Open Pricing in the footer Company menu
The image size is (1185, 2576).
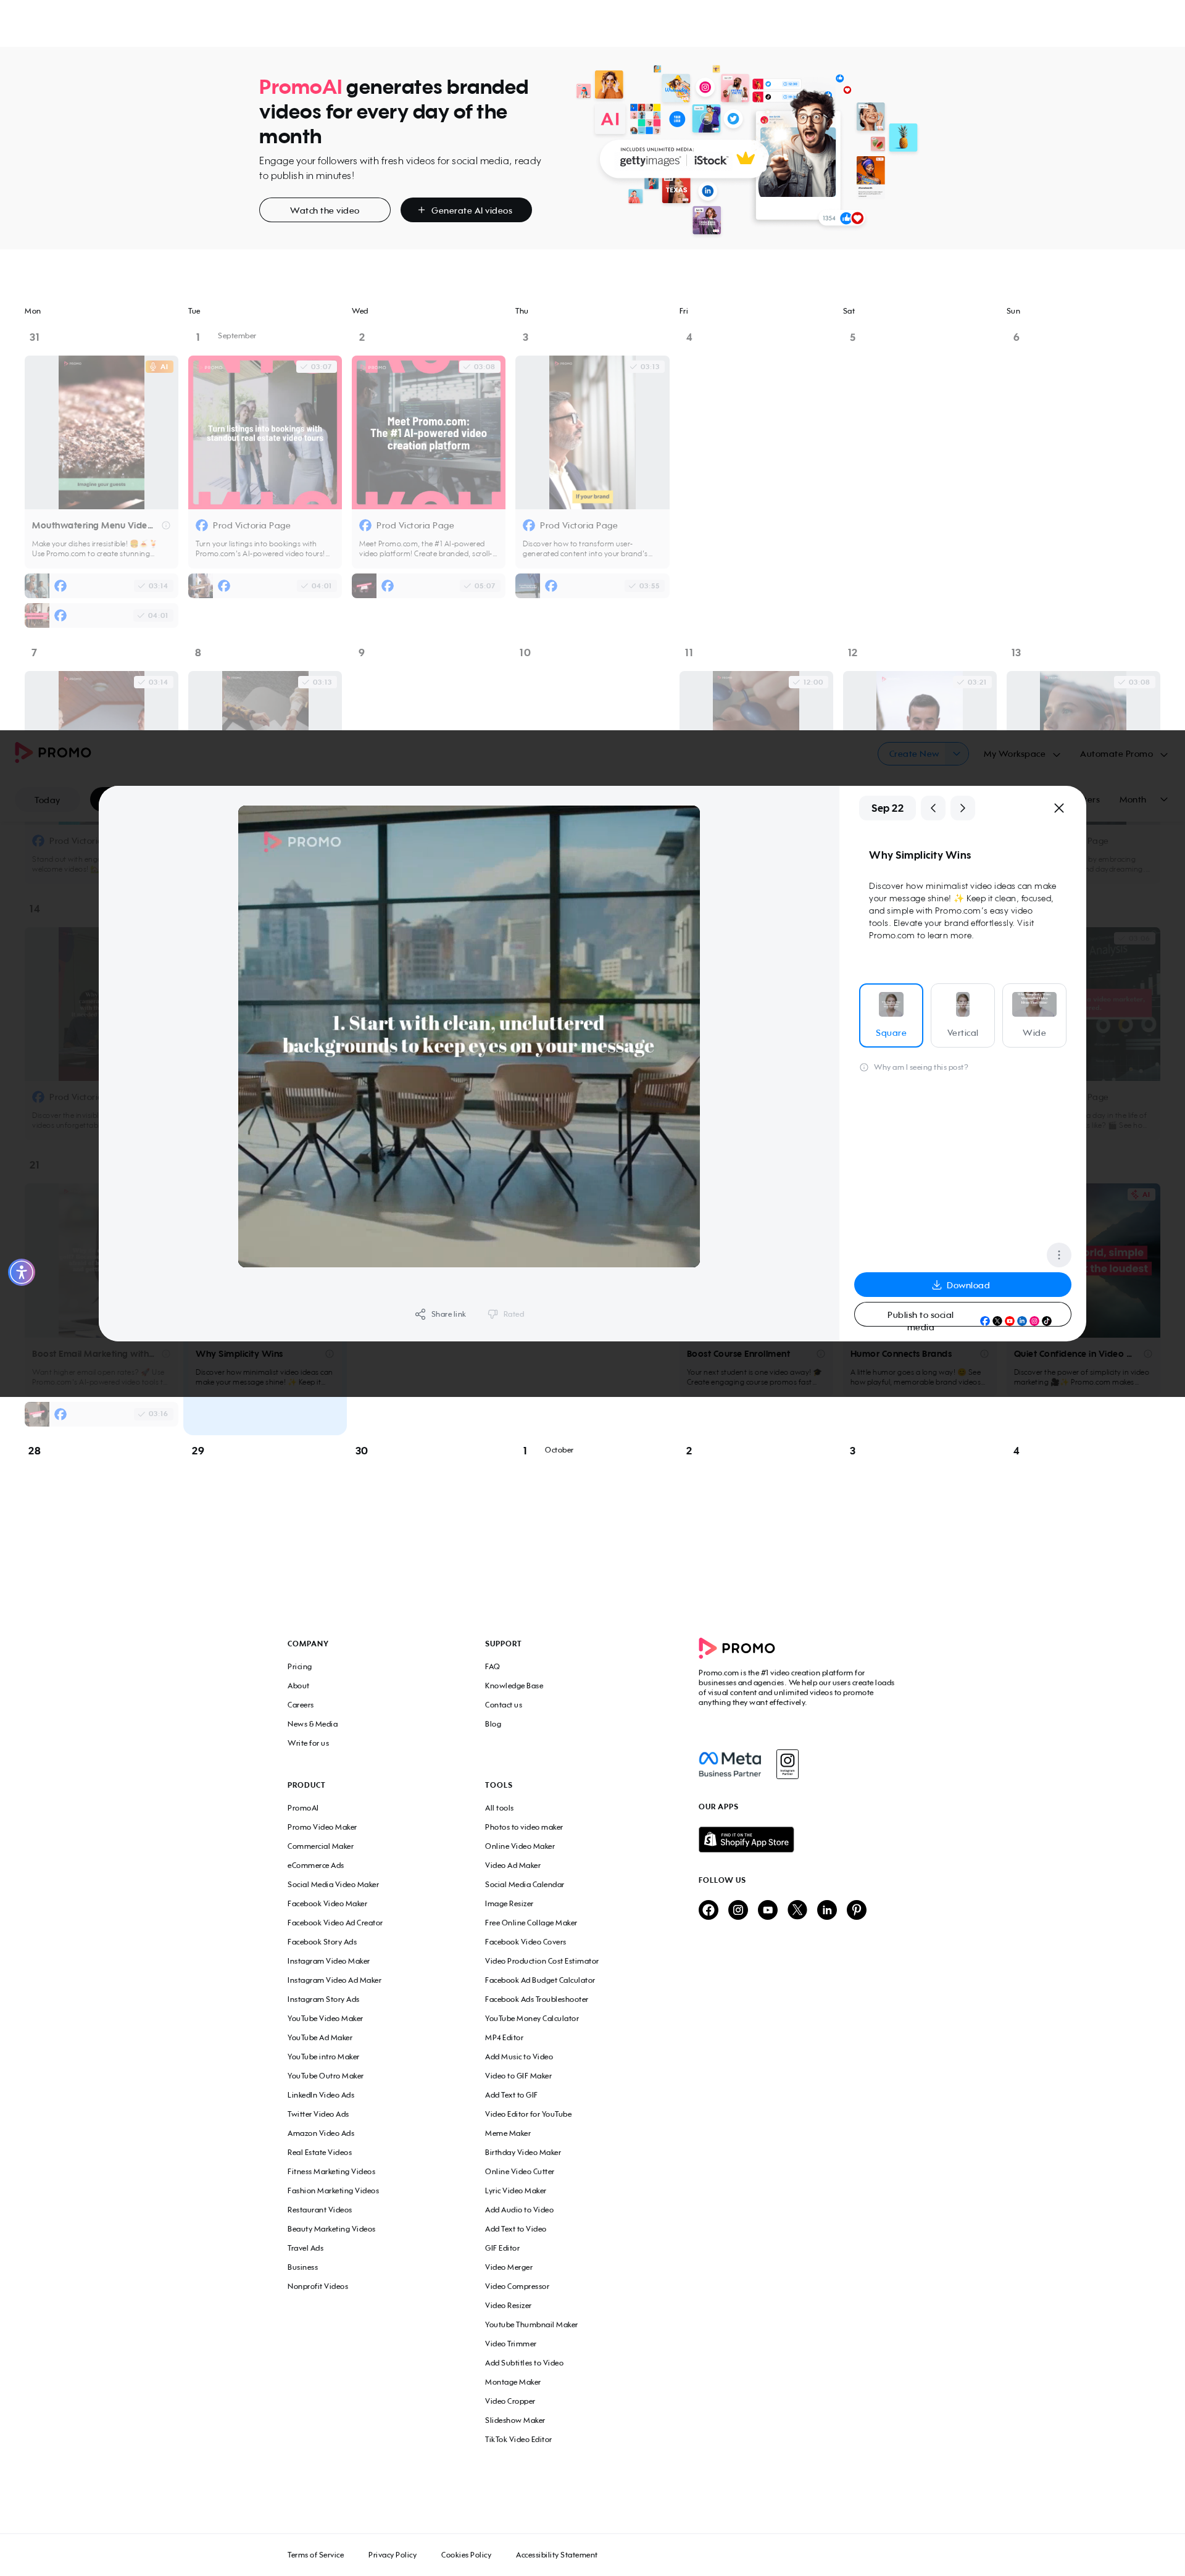299,1666
